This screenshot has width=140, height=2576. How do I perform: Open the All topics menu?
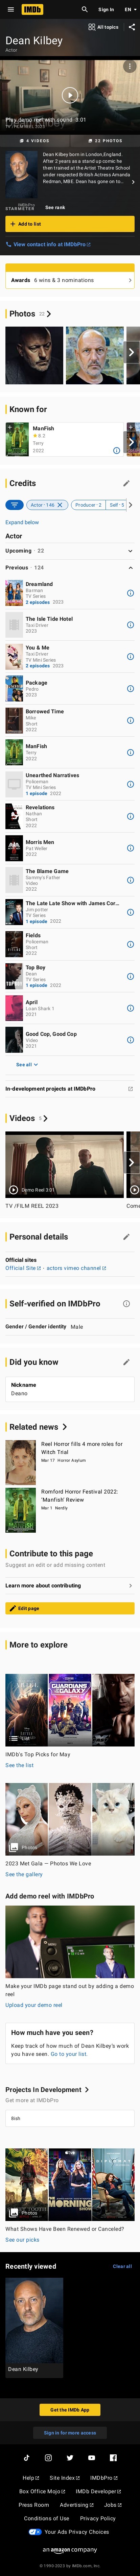point(103,27)
